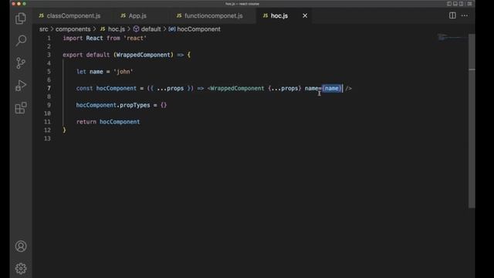Viewport: 494px width, 278px height.
Task: Open the Extensions view
Action: 21,108
